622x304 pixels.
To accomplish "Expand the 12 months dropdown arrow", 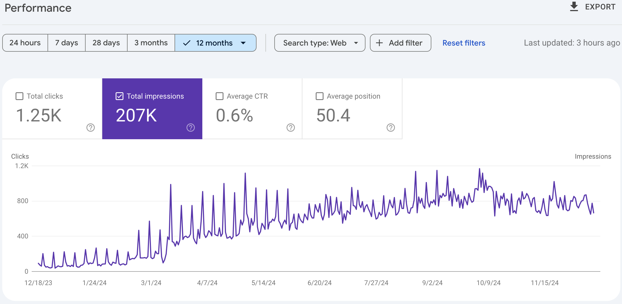I will (243, 43).
